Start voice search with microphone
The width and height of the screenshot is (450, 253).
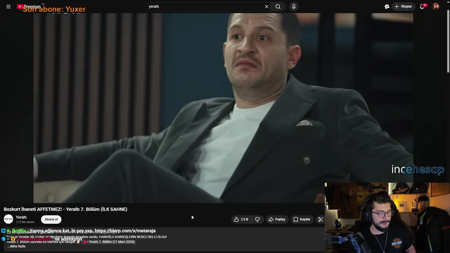coord(294,6)
